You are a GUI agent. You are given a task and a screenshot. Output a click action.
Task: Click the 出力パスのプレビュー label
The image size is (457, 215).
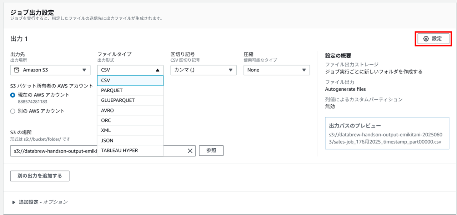pyautogui.click(x=355, y=126)
